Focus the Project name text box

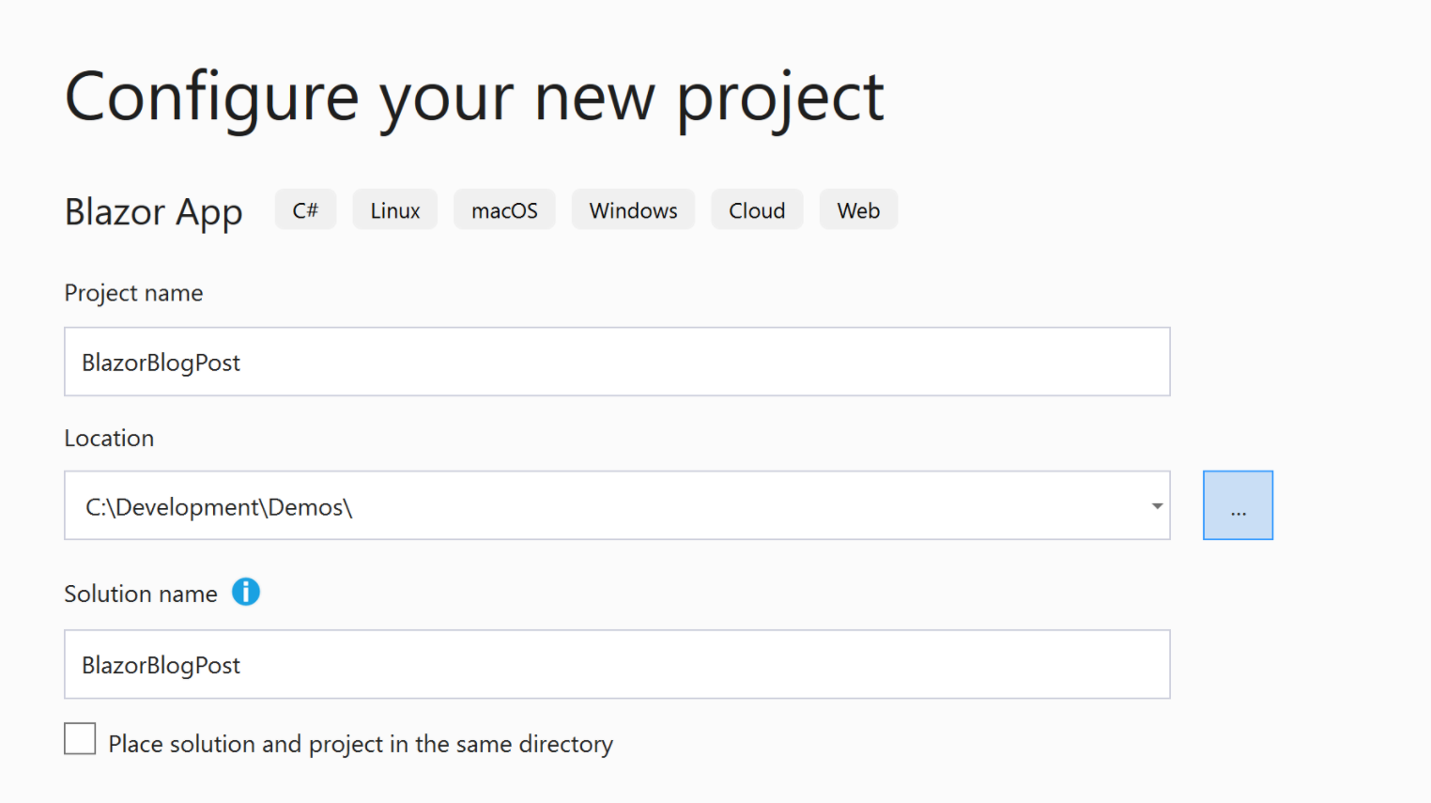(x=617, y=362)
